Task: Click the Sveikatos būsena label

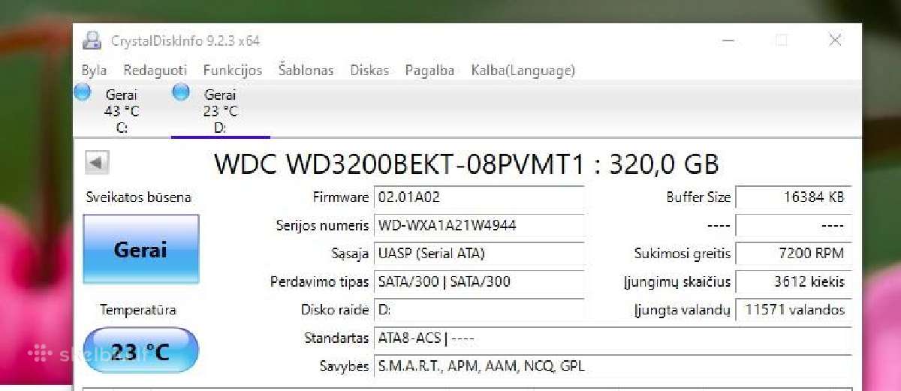Action: click(138, 197)
